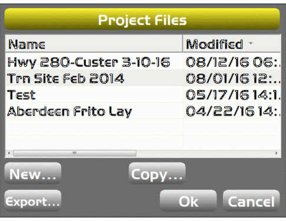Viewport: 286px width, 221px height.
Task: Click the 05/17/16 modified date cell
Action: 232,95
